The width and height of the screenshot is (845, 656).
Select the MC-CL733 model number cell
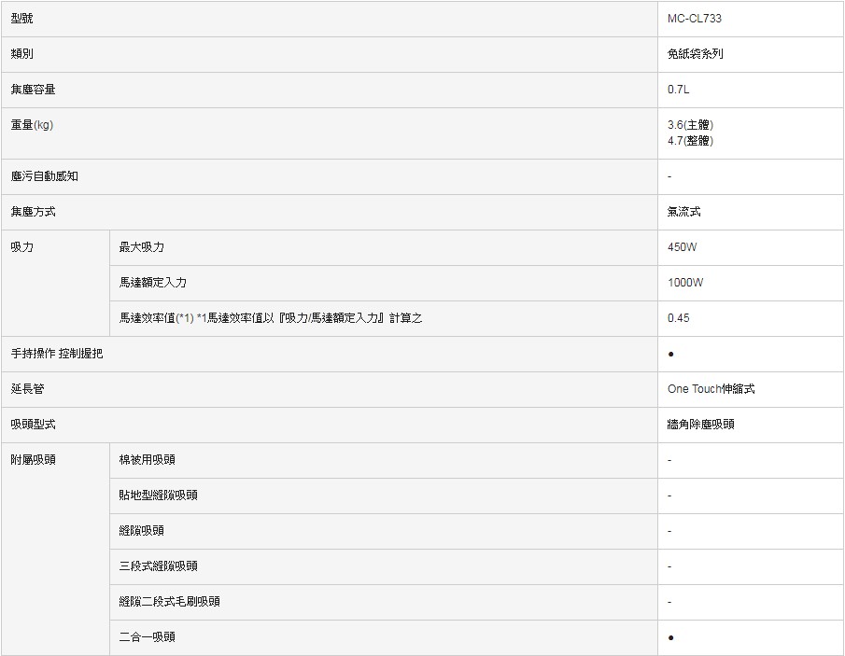(694, 19)
